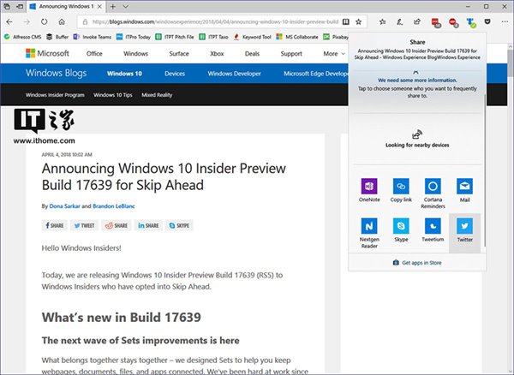This screenshot has height=375, width=514.
Task: Close the Announcing Windows 1 tab
Action: click(x=99, y=7)
